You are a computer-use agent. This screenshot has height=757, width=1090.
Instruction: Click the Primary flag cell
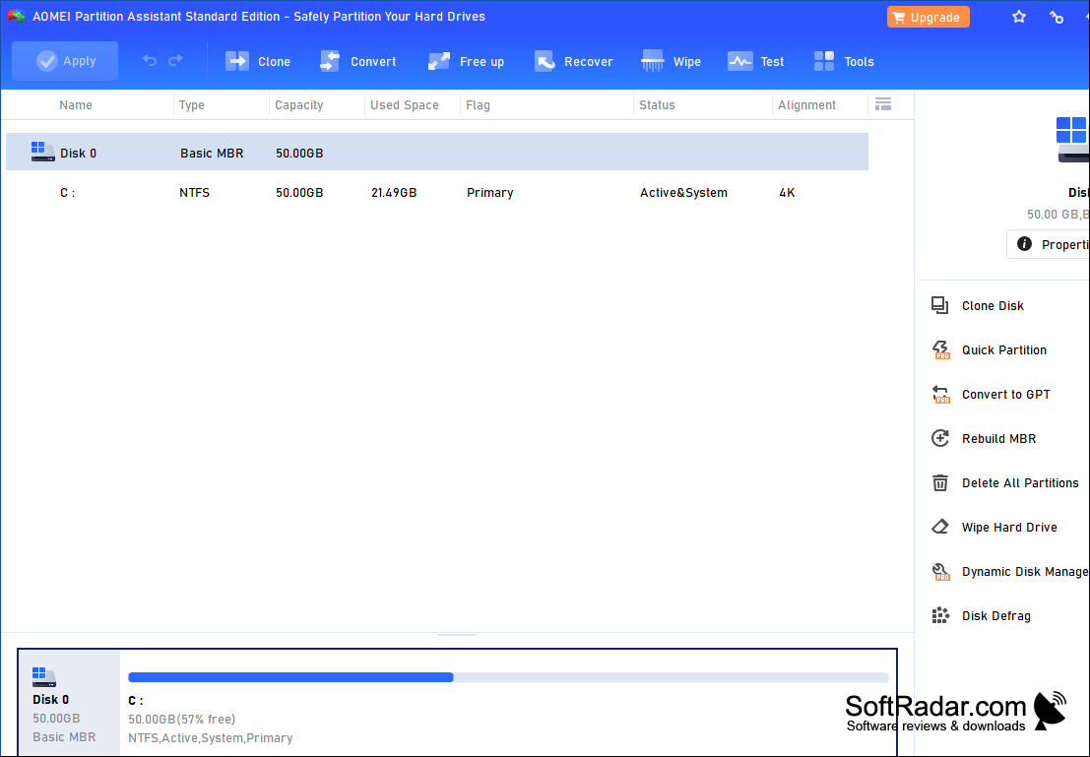click(490, 193)
